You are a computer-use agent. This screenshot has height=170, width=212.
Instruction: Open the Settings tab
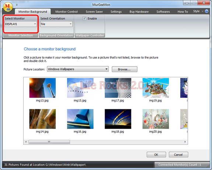(x=116, y=12)
